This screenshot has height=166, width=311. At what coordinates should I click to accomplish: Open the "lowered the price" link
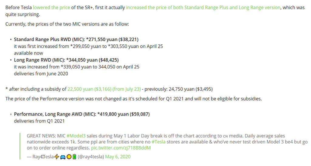(x=51, y=8)
